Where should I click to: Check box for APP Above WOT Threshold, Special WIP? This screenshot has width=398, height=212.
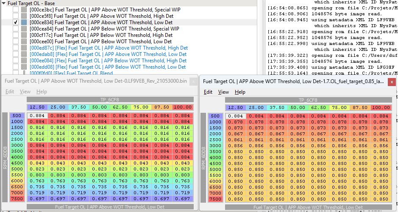coord(16,10)
